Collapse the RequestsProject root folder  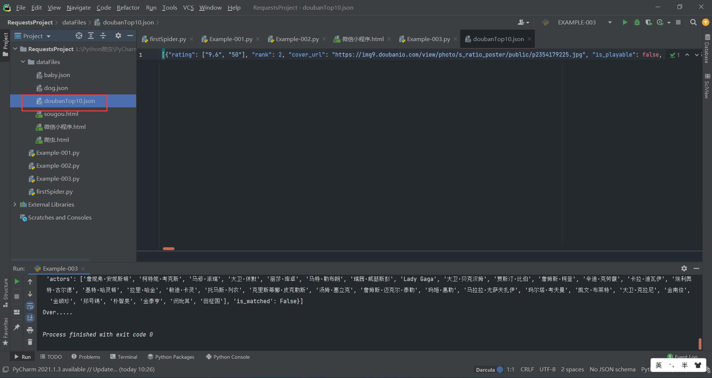tap(15, 49)
